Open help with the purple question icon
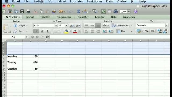Screen dimensions: 172x97 [x=135, y=11]
